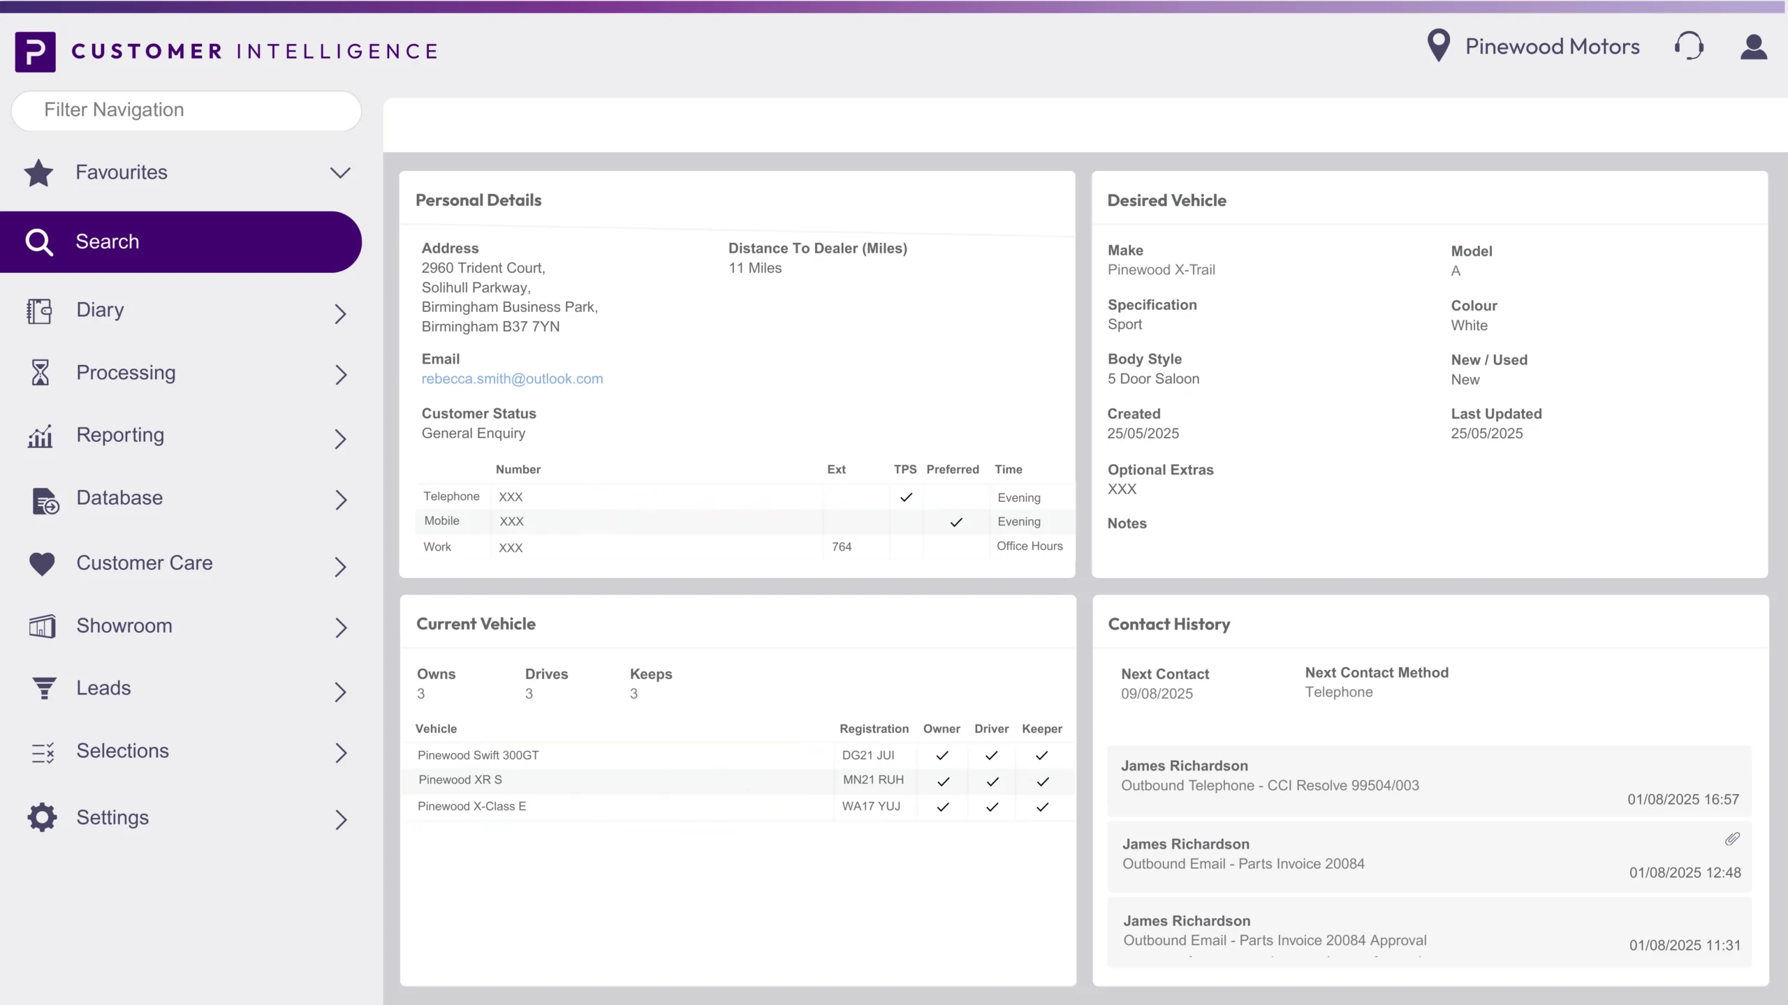The height and width of the screenshot is (1005, 1788).
Task: Toggle Owner check for Pinewood XR S
Action: pos(943,782)
